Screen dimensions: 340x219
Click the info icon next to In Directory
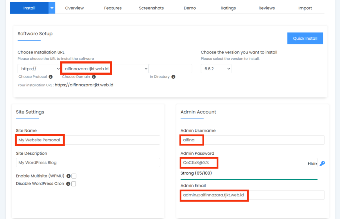click(173, 77)
